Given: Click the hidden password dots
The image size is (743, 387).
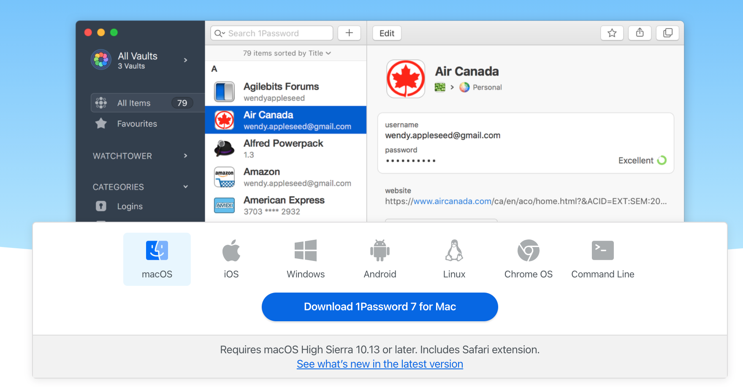Looking at the screenshot, I should (411, 161).
